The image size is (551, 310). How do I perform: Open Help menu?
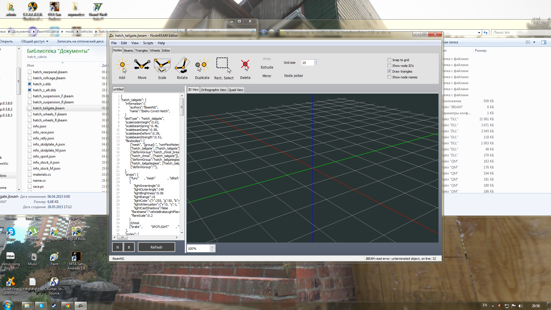point(161,43)
